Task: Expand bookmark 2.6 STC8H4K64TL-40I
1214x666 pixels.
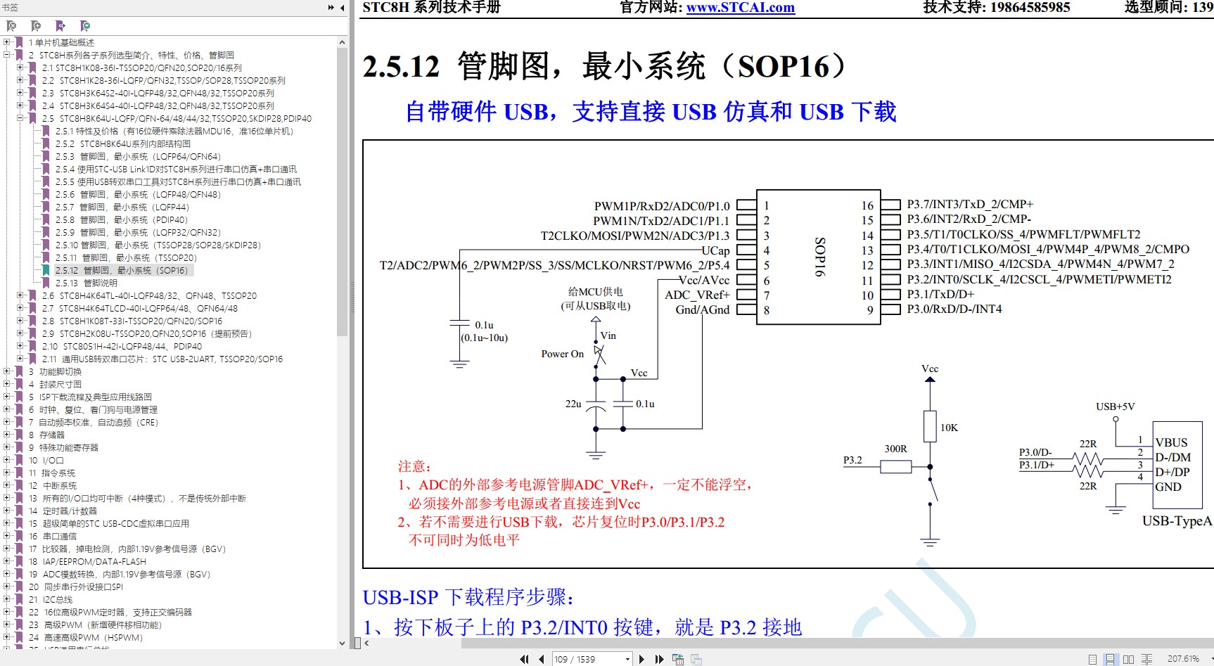Action: coord(20,295)
